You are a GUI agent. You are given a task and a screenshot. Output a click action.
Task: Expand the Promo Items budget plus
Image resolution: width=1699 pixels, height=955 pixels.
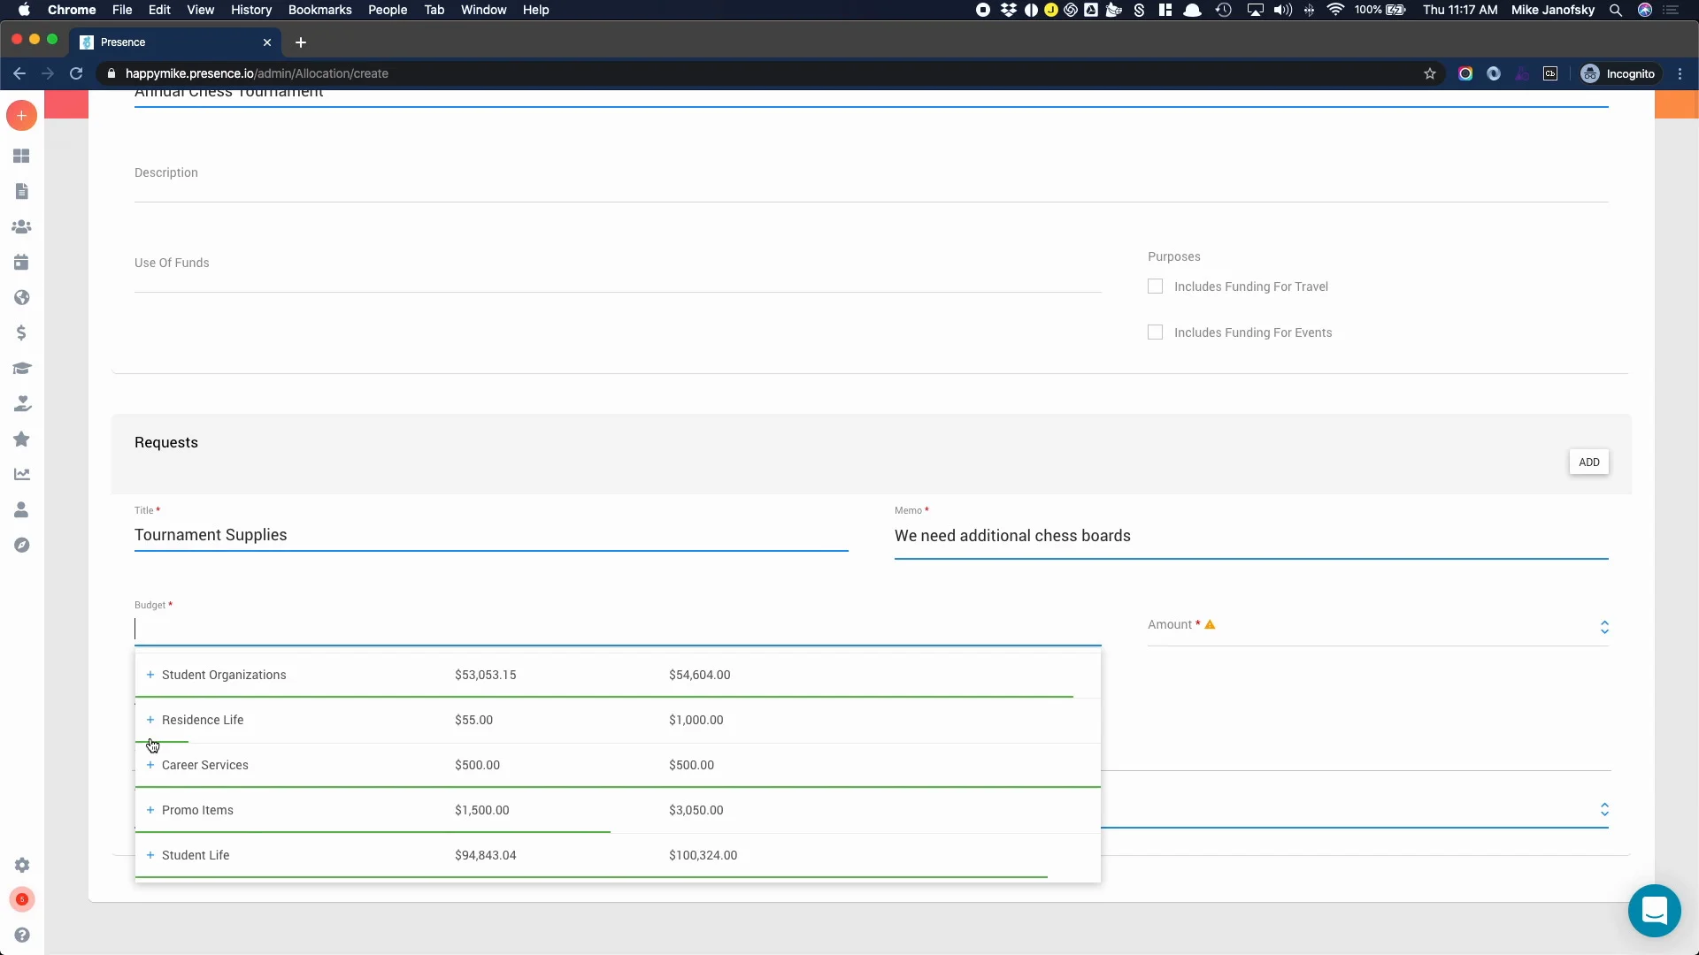[150, 810]
